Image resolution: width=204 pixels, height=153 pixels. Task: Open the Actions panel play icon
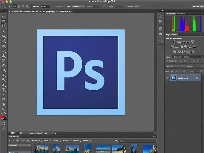coord(161,21)
